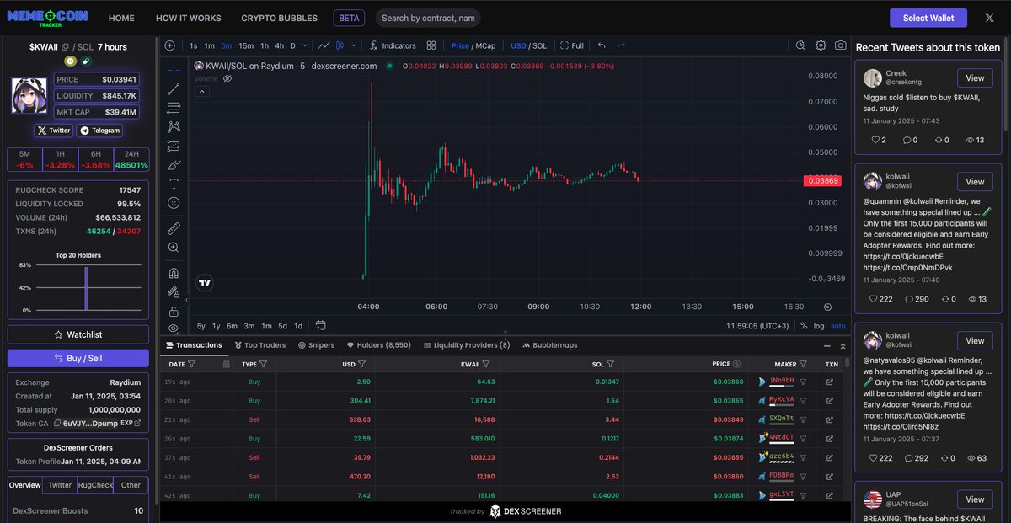Filter transactions by TYPE column
Screen dimensions: 1011x523
264,365
